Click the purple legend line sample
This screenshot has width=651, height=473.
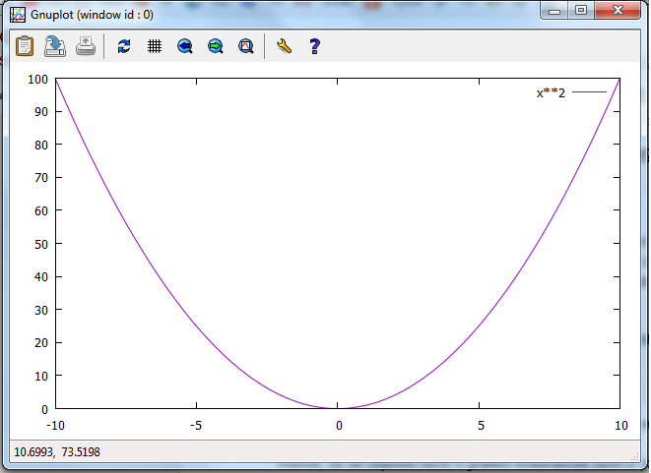point(589,92)
